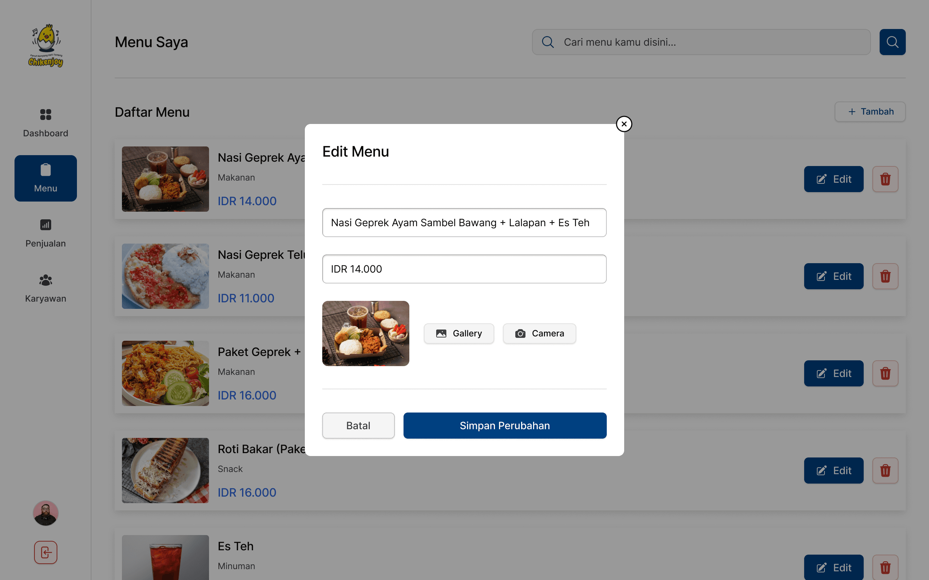929x580 pixels.
Task: Delete the Nasi Geprek Telur item
Action: click(x=885, y=276)
